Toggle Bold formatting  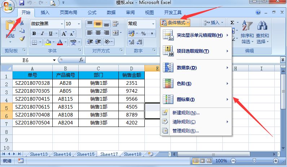[34, 34]
